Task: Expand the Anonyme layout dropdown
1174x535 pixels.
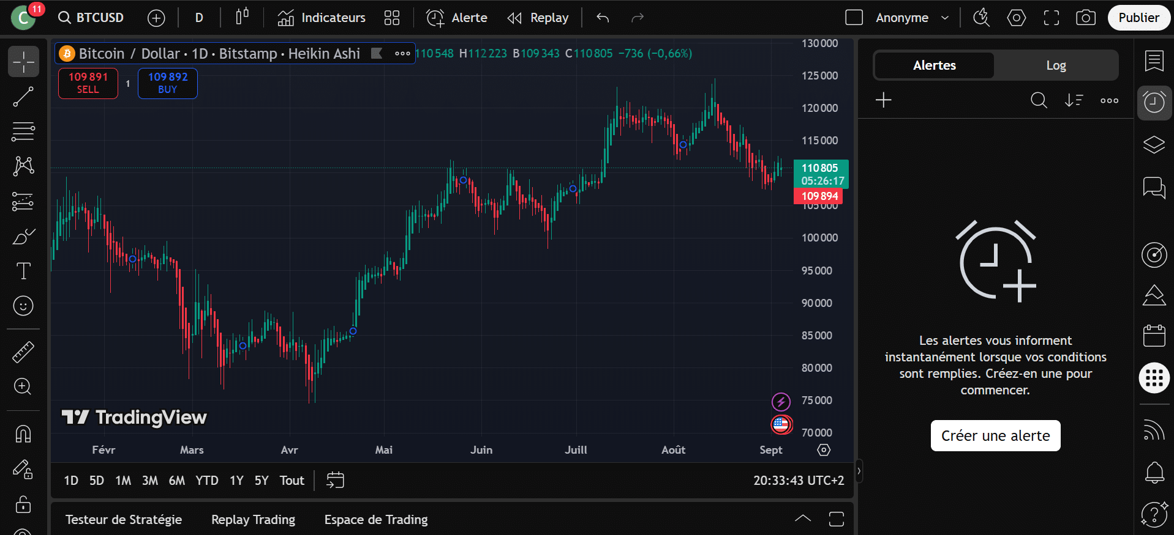Action: [x=945, y=18]
